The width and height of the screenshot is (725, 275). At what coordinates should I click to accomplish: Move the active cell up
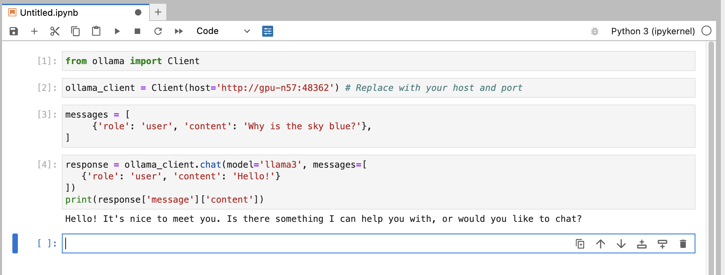click(x=601, y=244)
